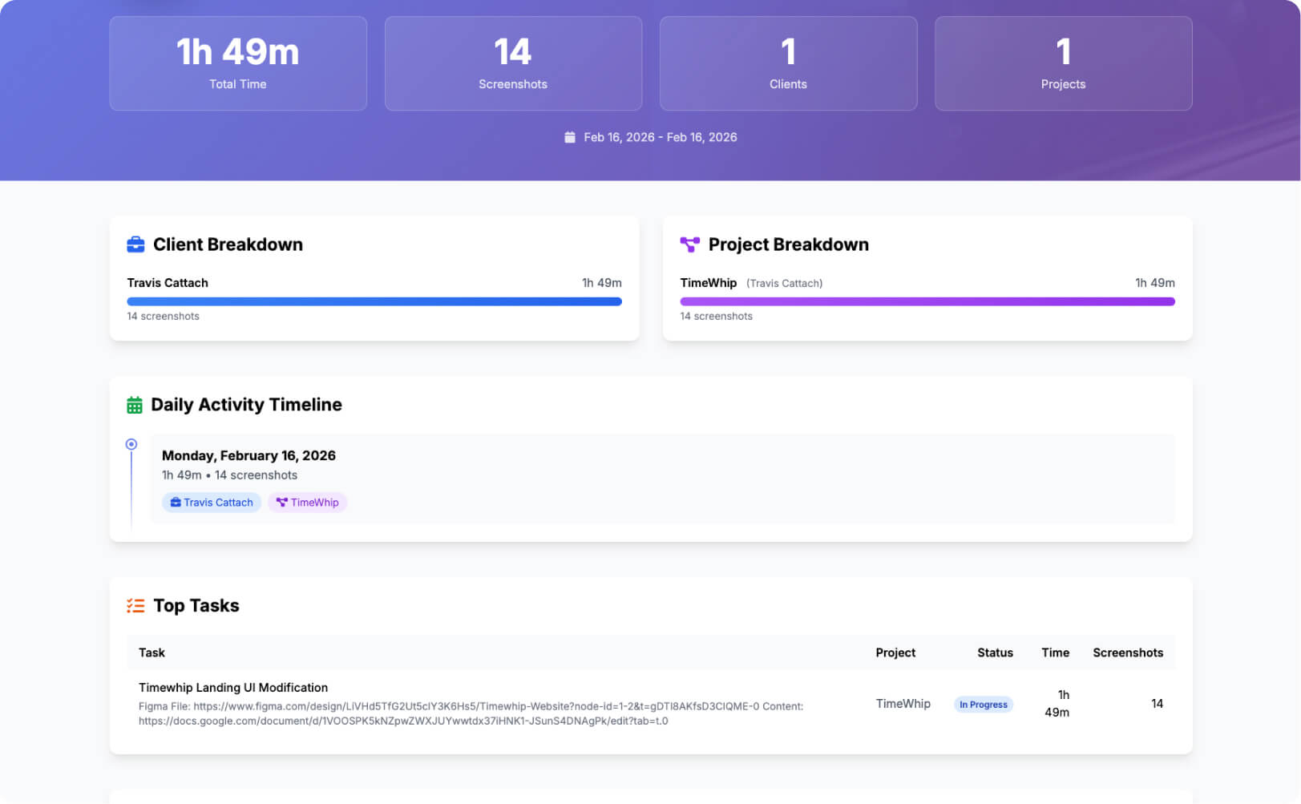Click the purple nodes icon beside Project Breakdown
1301x804 pixels.
click(689, 244)
